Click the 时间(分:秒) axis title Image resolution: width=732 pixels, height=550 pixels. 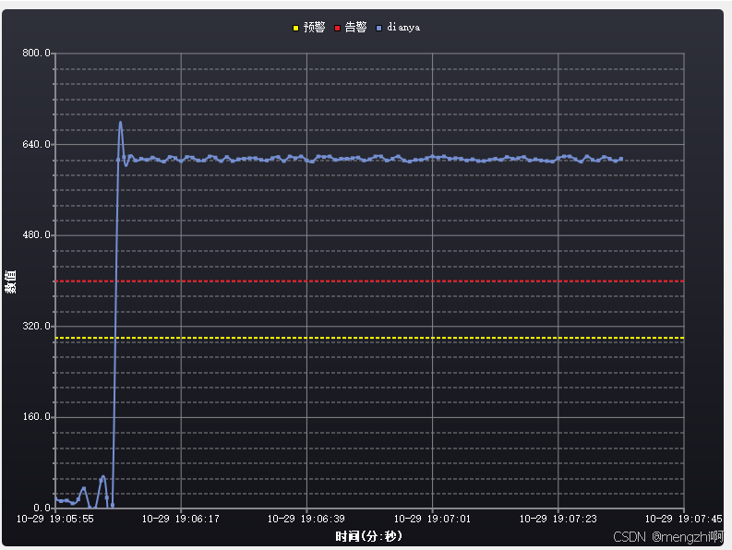pos(369,536)
